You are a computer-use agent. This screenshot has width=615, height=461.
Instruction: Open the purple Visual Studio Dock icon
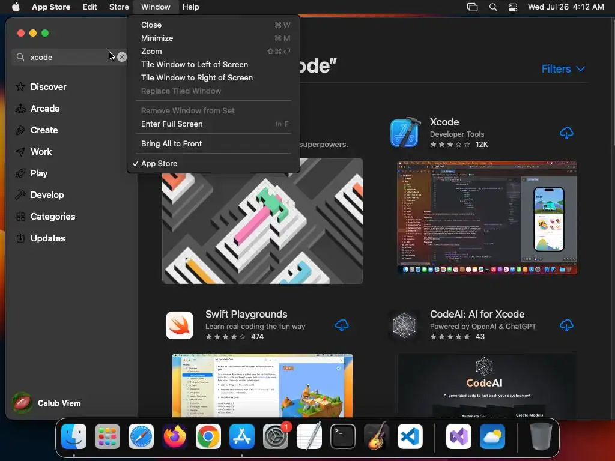coord(458,436)
